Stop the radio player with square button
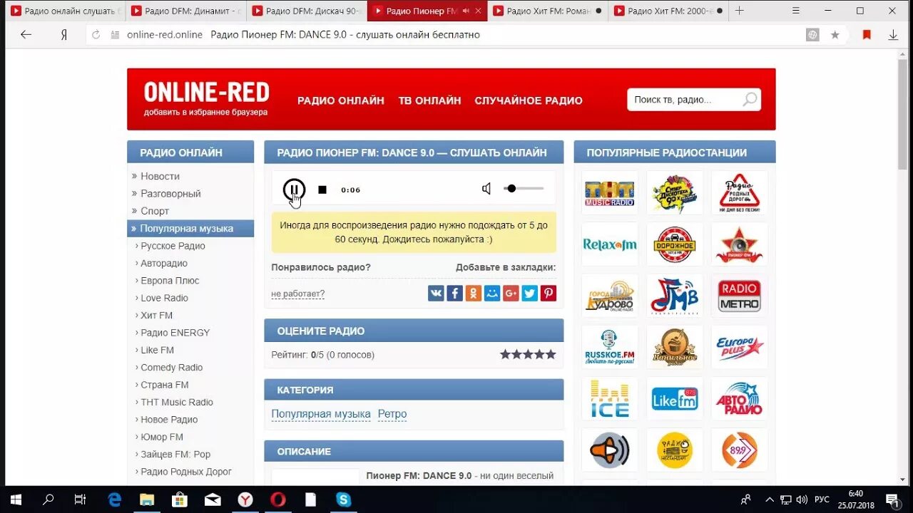The height and width of the screenshot is (513, 913). pyautogui.click(x=322, y=190)
